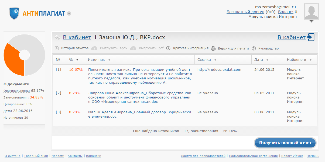Open История отчетов report history
Viewport: 325px width, 162px height.
pos(74,48)
